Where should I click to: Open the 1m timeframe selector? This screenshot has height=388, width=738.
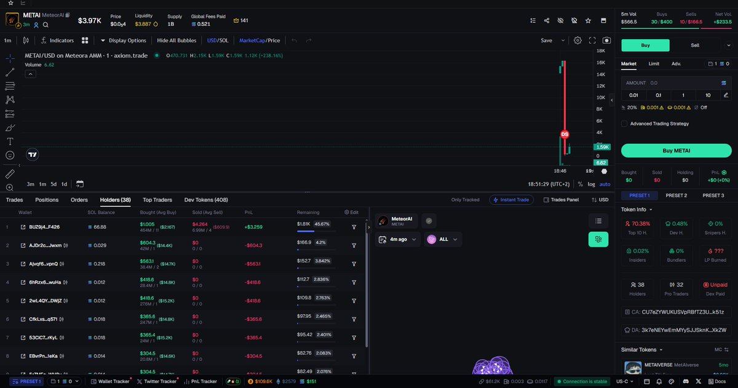pos(8,41)
